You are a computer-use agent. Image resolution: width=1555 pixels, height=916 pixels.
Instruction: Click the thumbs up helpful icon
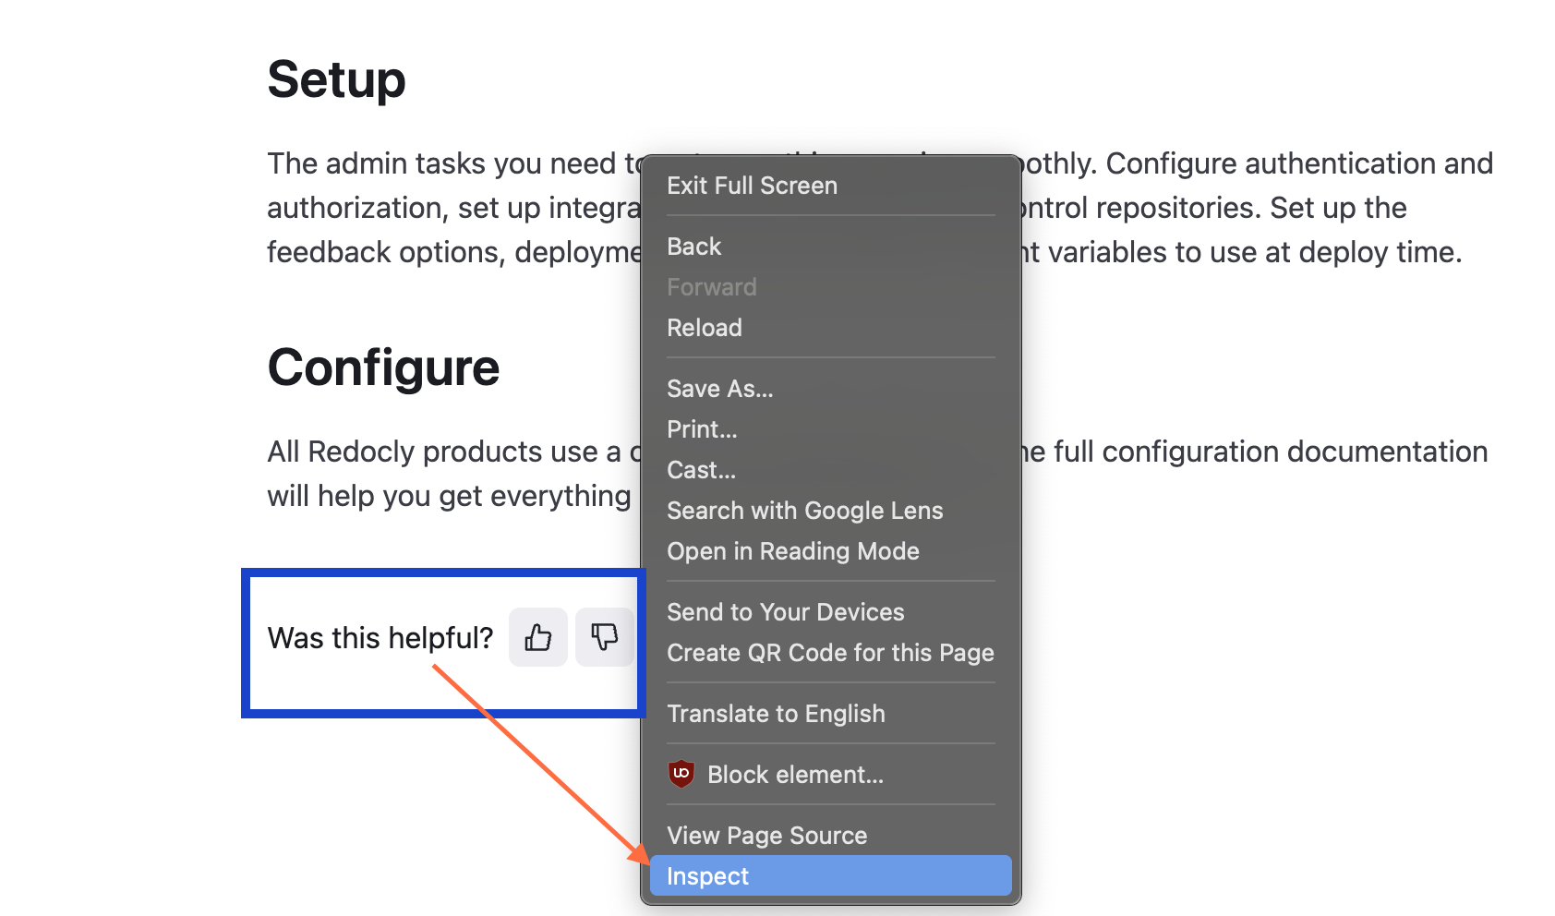(x=538, y=637)
